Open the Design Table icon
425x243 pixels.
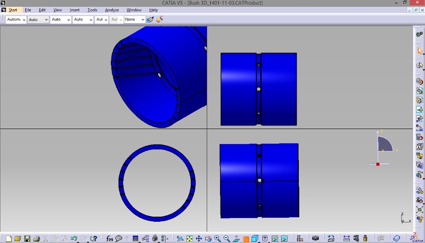click(135, 239)
